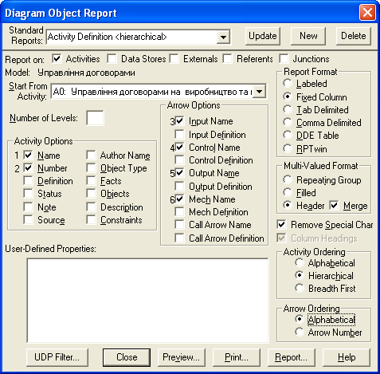Click the Delete report button

point(354,36)
